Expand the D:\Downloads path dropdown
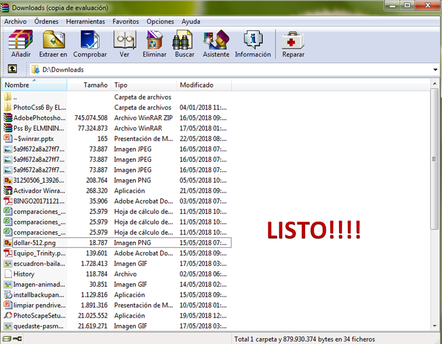 click(435, 70)
